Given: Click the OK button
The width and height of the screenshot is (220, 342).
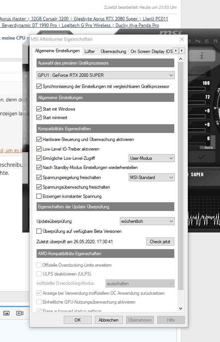Looking at the screenshot, I should point(78,320).
